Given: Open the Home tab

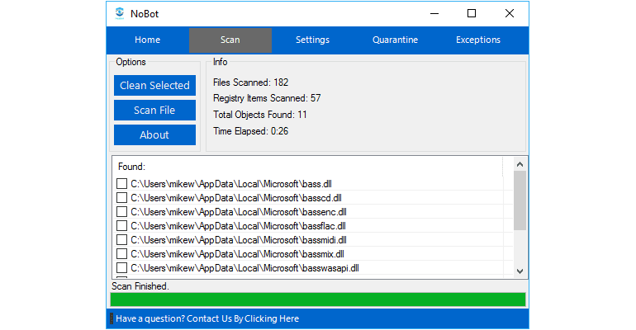Looking at the screenshot, I should (147, 40).
